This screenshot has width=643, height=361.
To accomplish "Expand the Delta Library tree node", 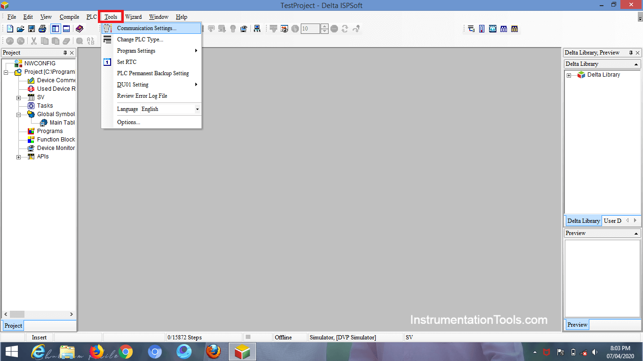I will click(x=569, y=75).
